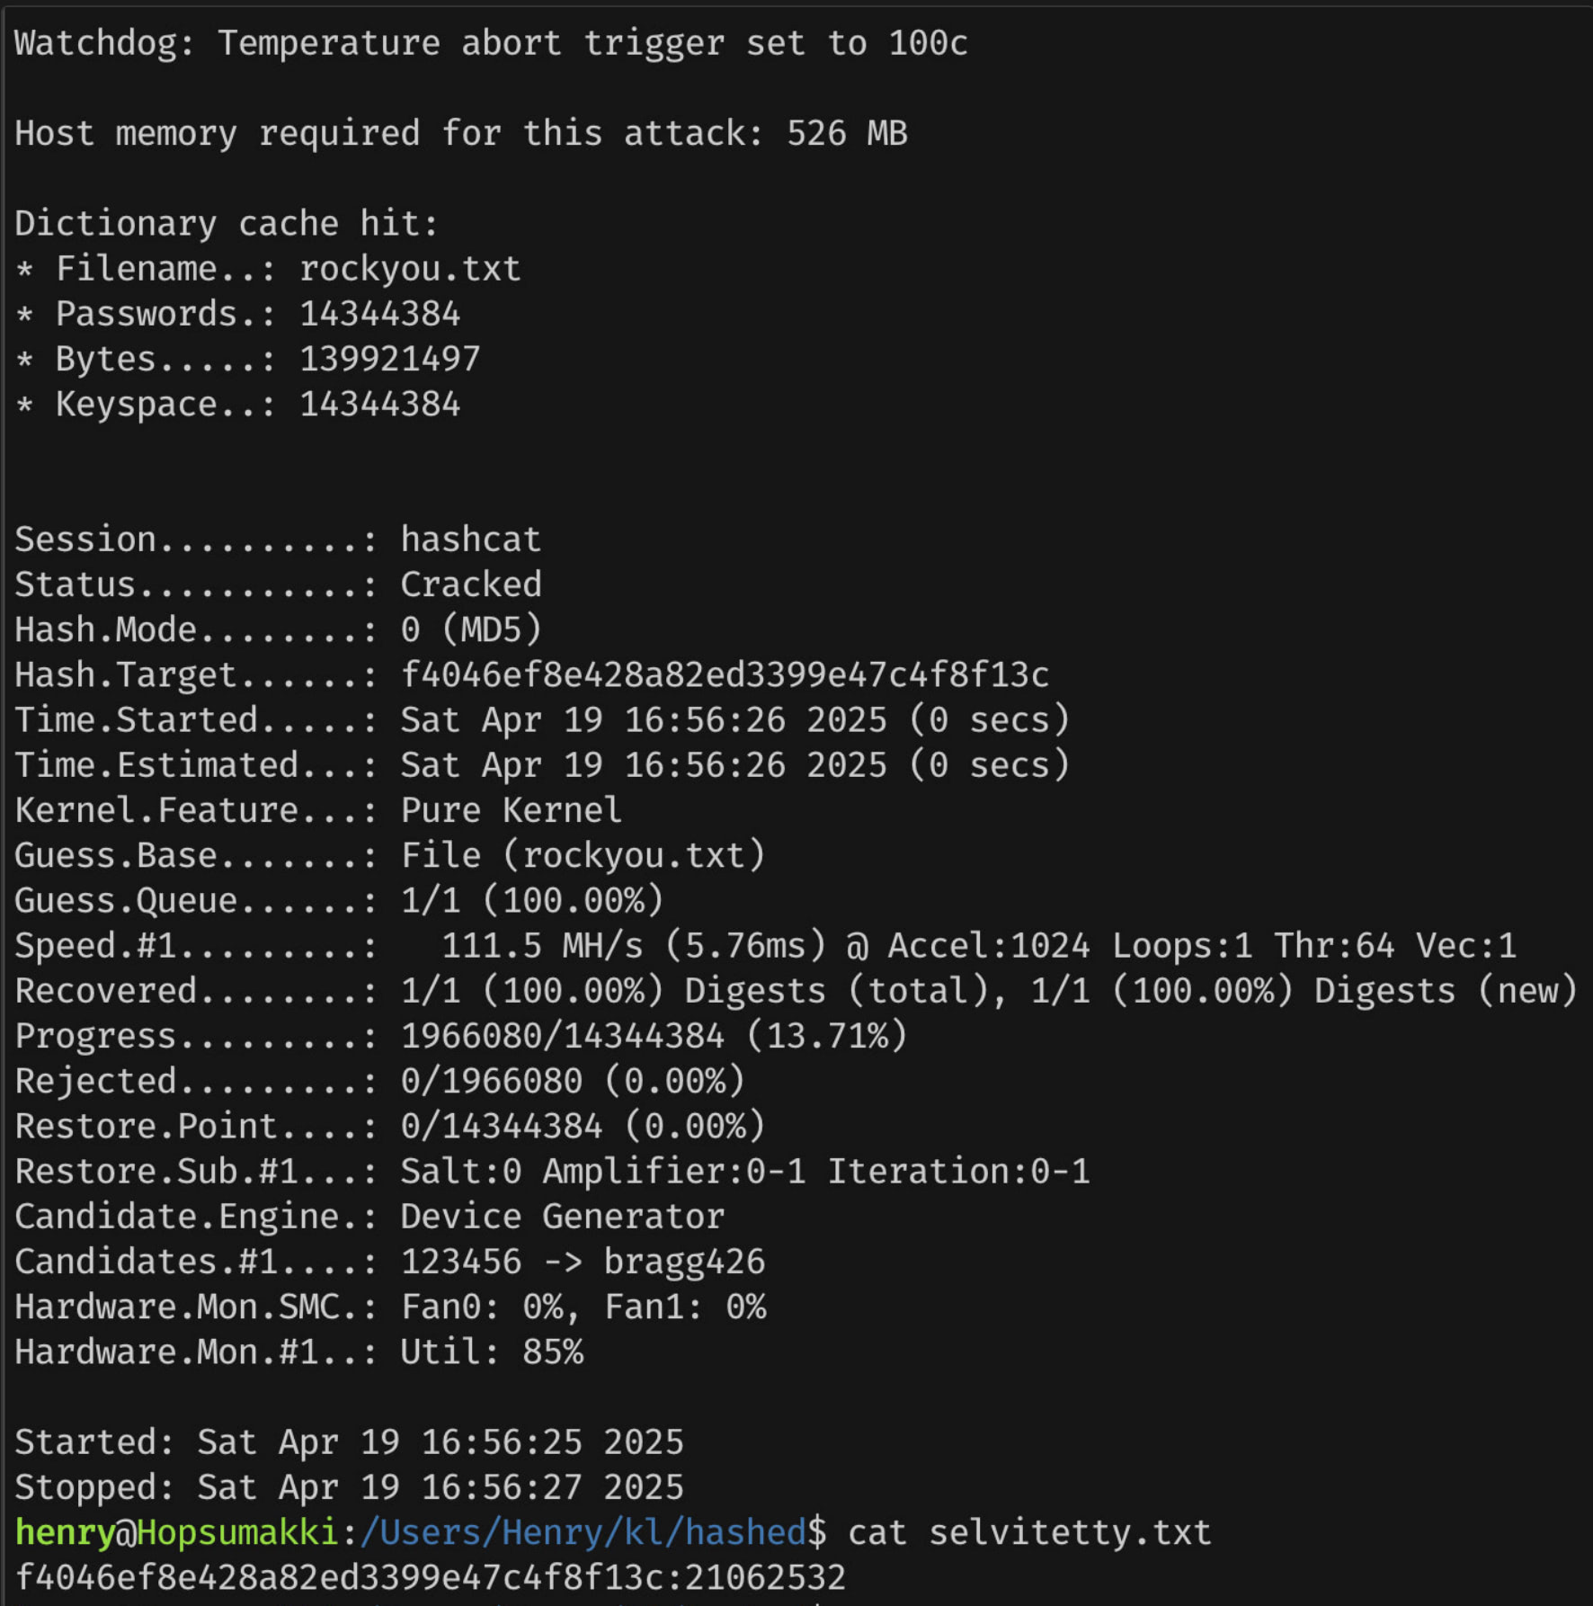The height and width of the screenshot is (1606, 1593).
Task: Click the candidate password bragg426
Action: tap(684, 1262)
